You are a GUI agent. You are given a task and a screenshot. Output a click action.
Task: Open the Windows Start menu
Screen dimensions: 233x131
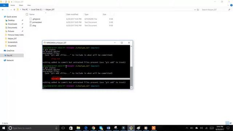click(3, 128)
